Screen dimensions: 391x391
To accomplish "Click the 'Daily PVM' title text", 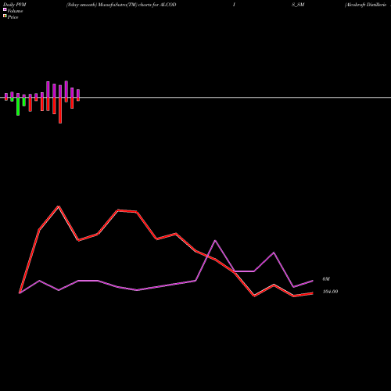I will (x=15, y=5).
